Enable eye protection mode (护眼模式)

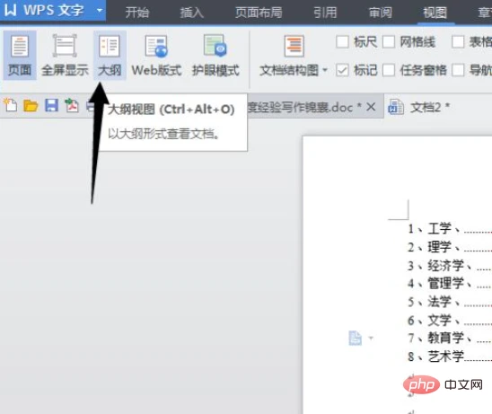click(x=215, y=56)
